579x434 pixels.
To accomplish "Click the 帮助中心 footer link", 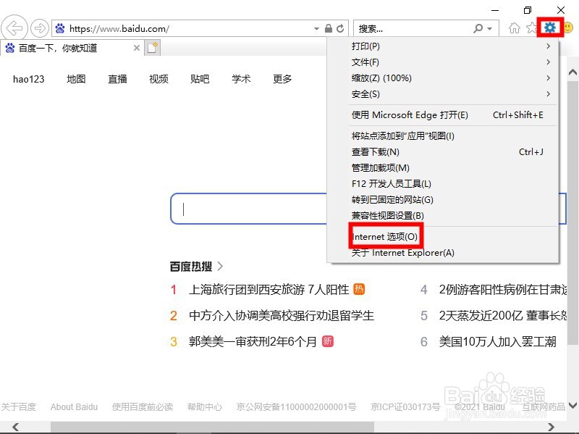I will pos(205,406).
